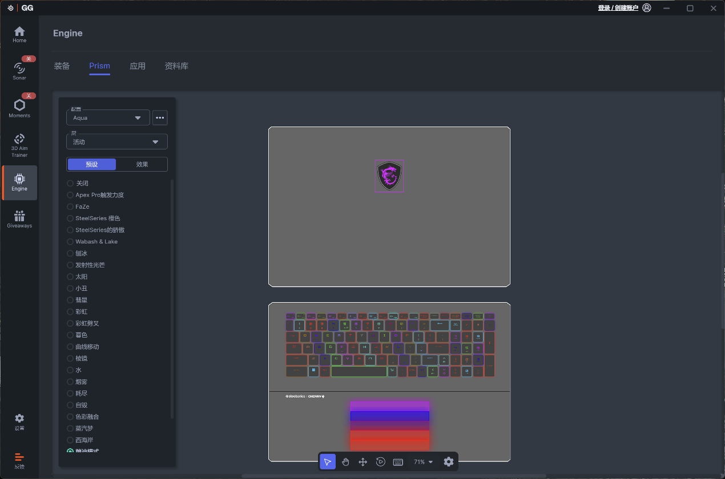The image size is (725, 479).
Task: Switch to the 资料库 tab
Action: [176, 66]
